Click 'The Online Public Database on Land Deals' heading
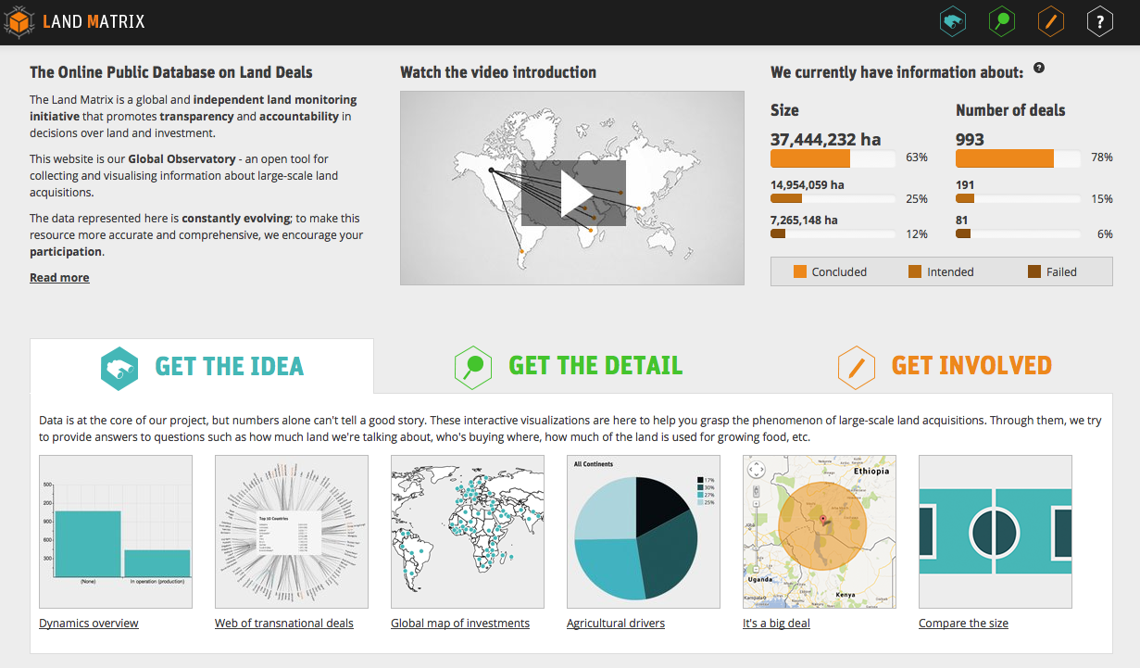Viewport: 1140px width, 668px height. click(x=171, y=72)
